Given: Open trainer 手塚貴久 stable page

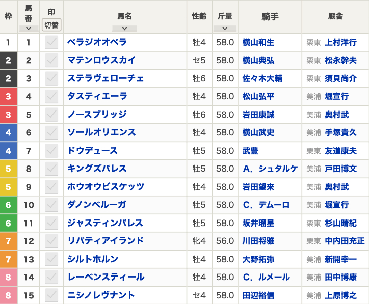Looking at the screenshot, I should pos(341,132).
